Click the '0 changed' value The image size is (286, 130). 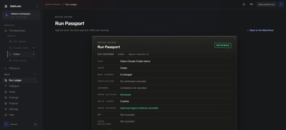tap(126, 75)
